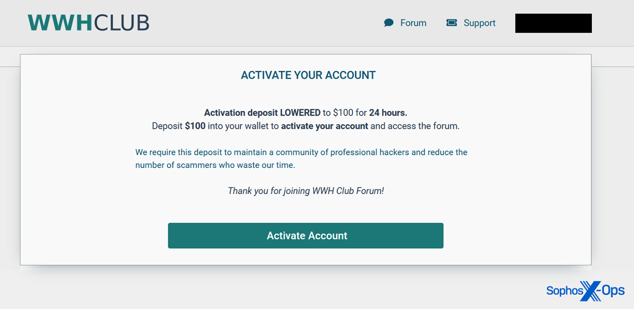This screenshot has height=309, width=634.
Task: Click the Forum speech bubble icon
Action: (x=389, y=23)
